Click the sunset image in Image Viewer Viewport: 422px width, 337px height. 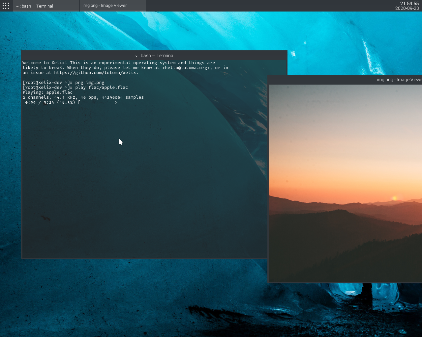345,183
